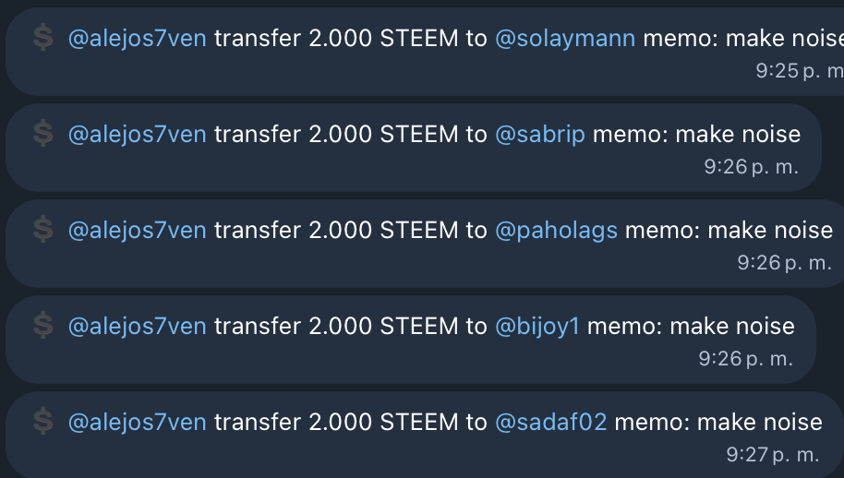Screen dimensions: 844x478
Task: Open the @sabrip mention link
Action: (x=540, y=135)
